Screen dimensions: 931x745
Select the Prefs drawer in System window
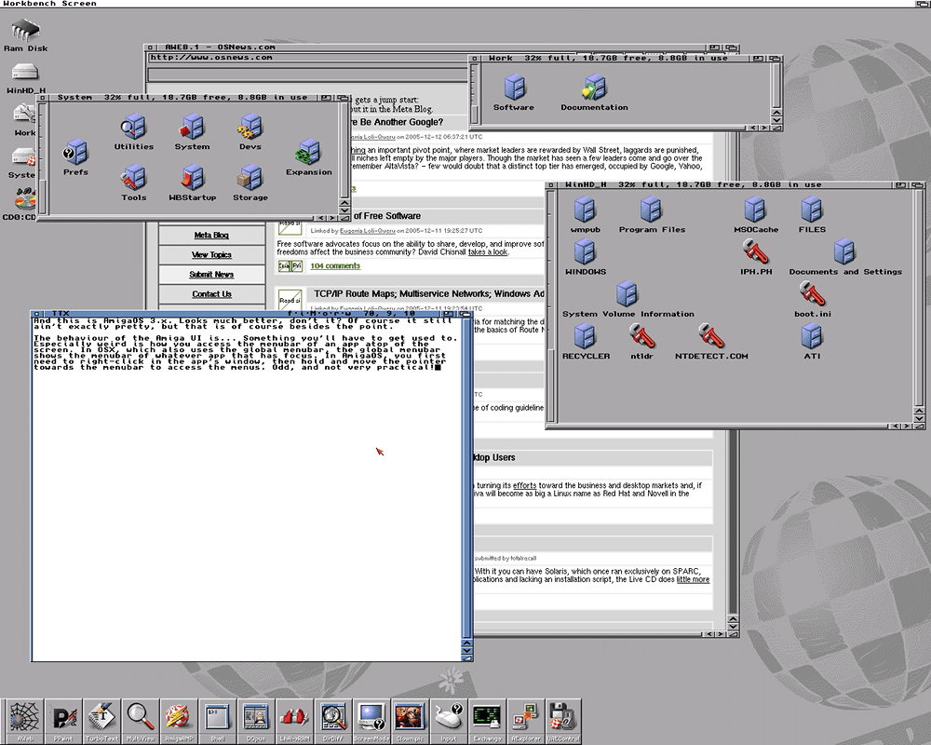point(75,157)
